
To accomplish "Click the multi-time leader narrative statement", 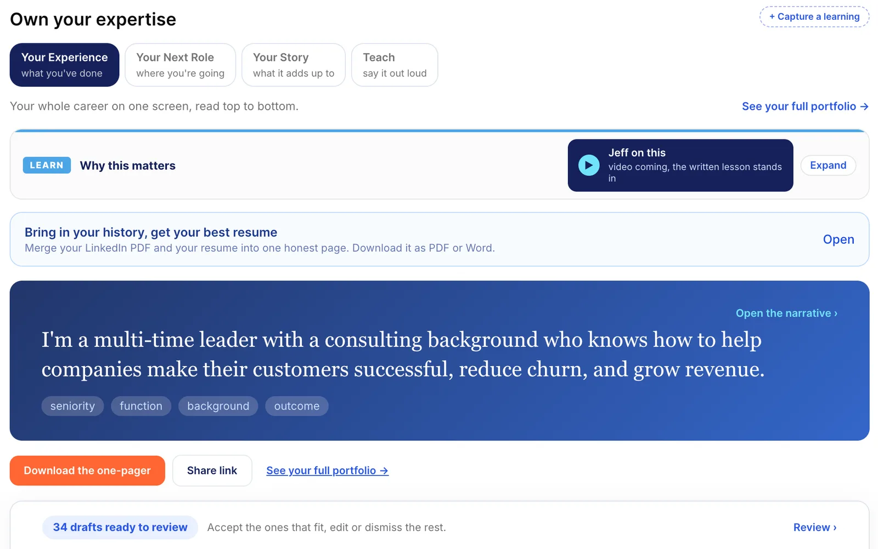I will (x=403, y=355).
